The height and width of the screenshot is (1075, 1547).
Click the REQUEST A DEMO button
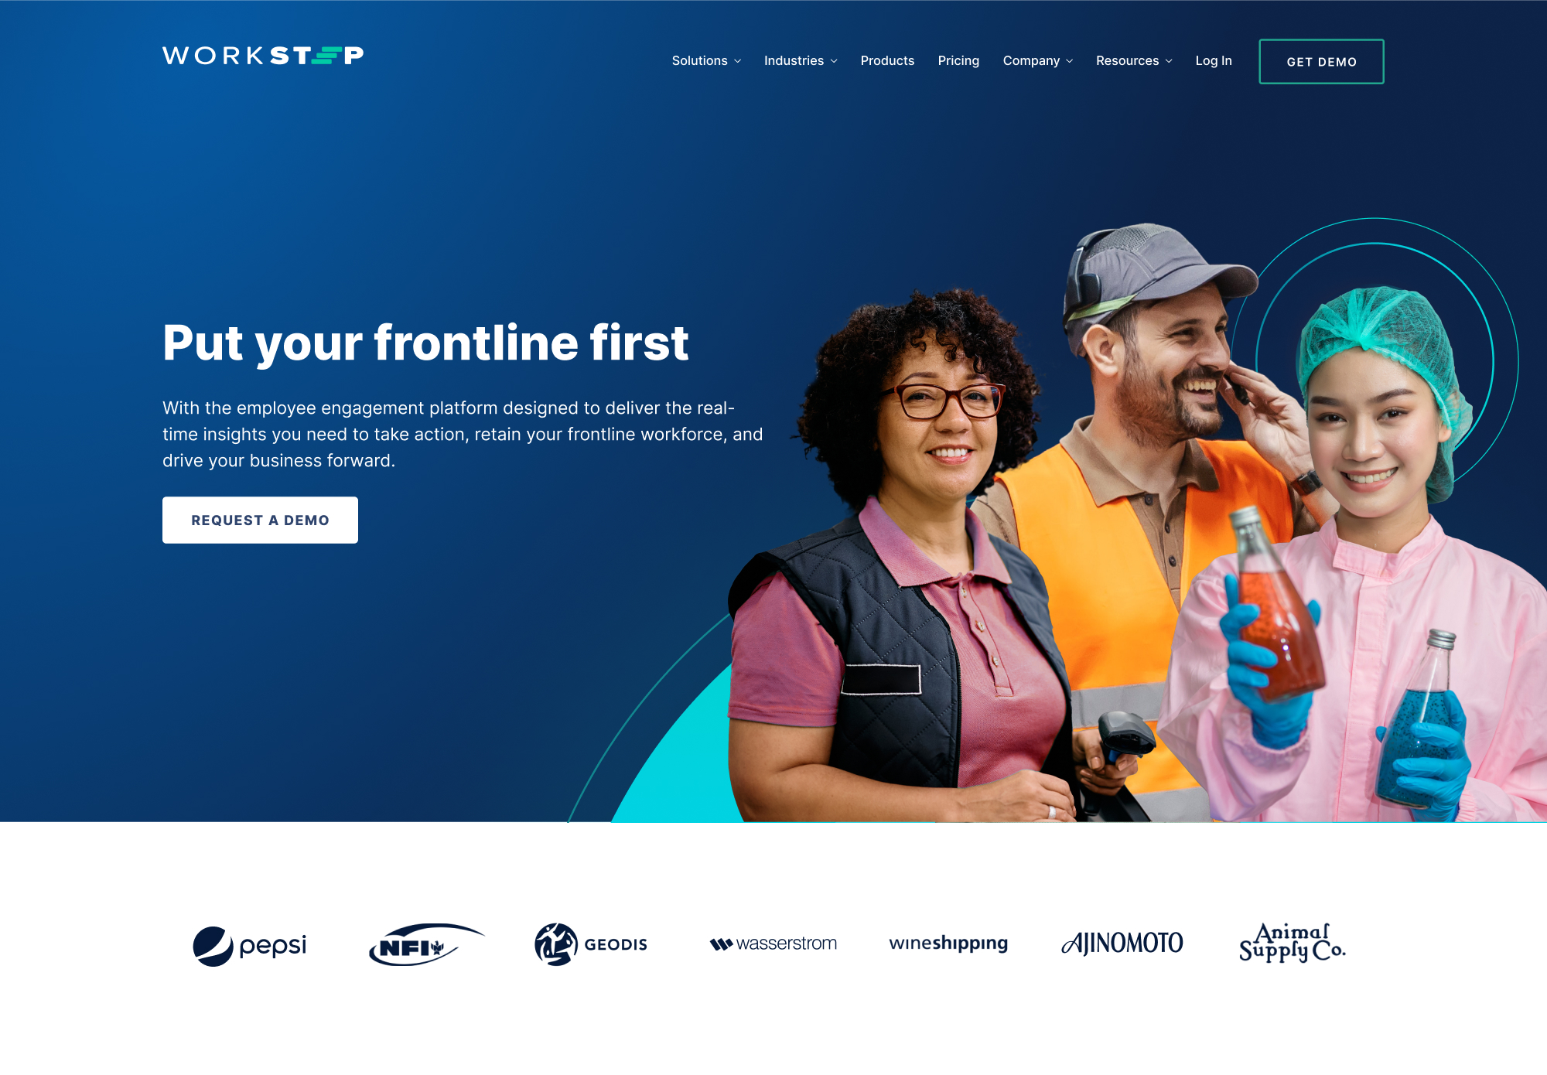260,518
